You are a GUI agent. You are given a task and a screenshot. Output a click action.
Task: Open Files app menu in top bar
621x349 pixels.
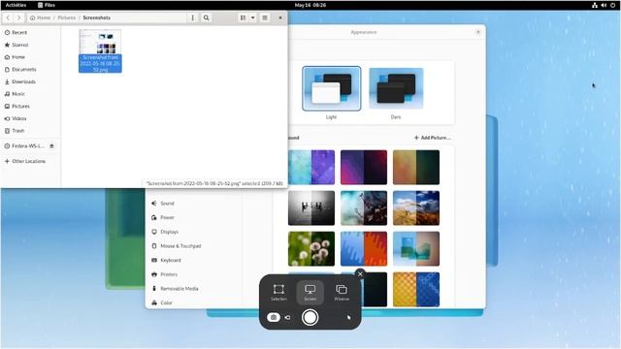[47, 5]
